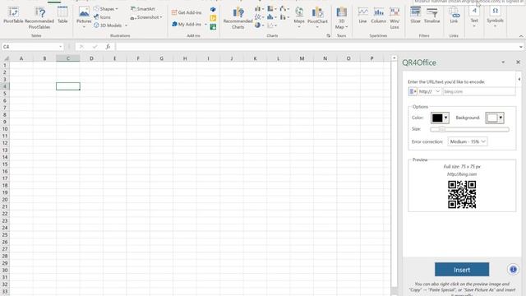Open the http:// protocol dropdown
This screenshot has width=526, height=296.
point(429,91)
